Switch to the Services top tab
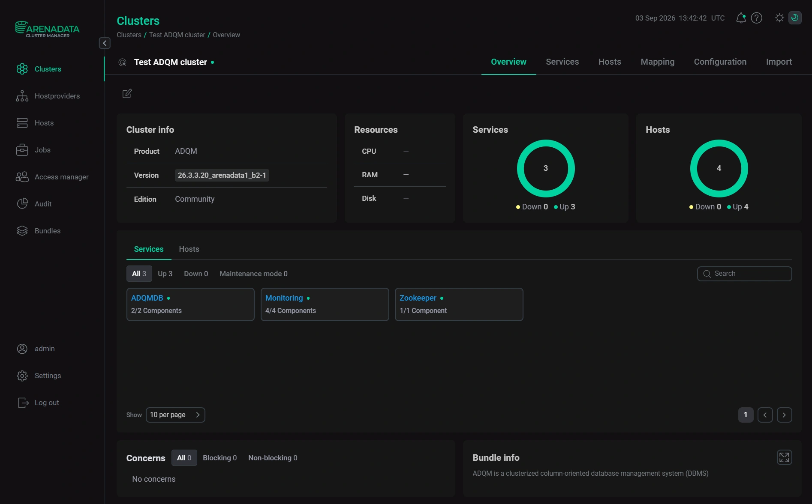 point(562,62)
